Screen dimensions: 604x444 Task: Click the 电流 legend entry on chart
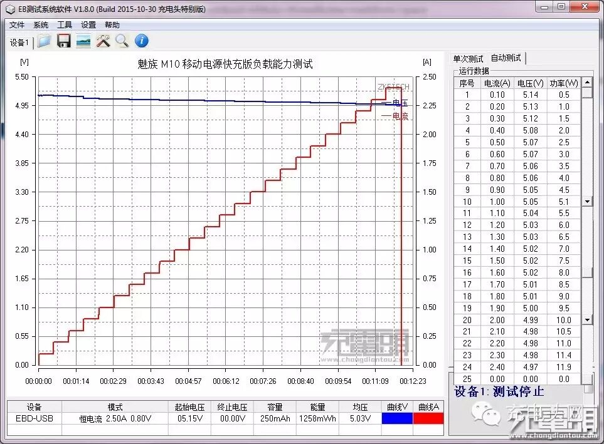click(395, 116)
